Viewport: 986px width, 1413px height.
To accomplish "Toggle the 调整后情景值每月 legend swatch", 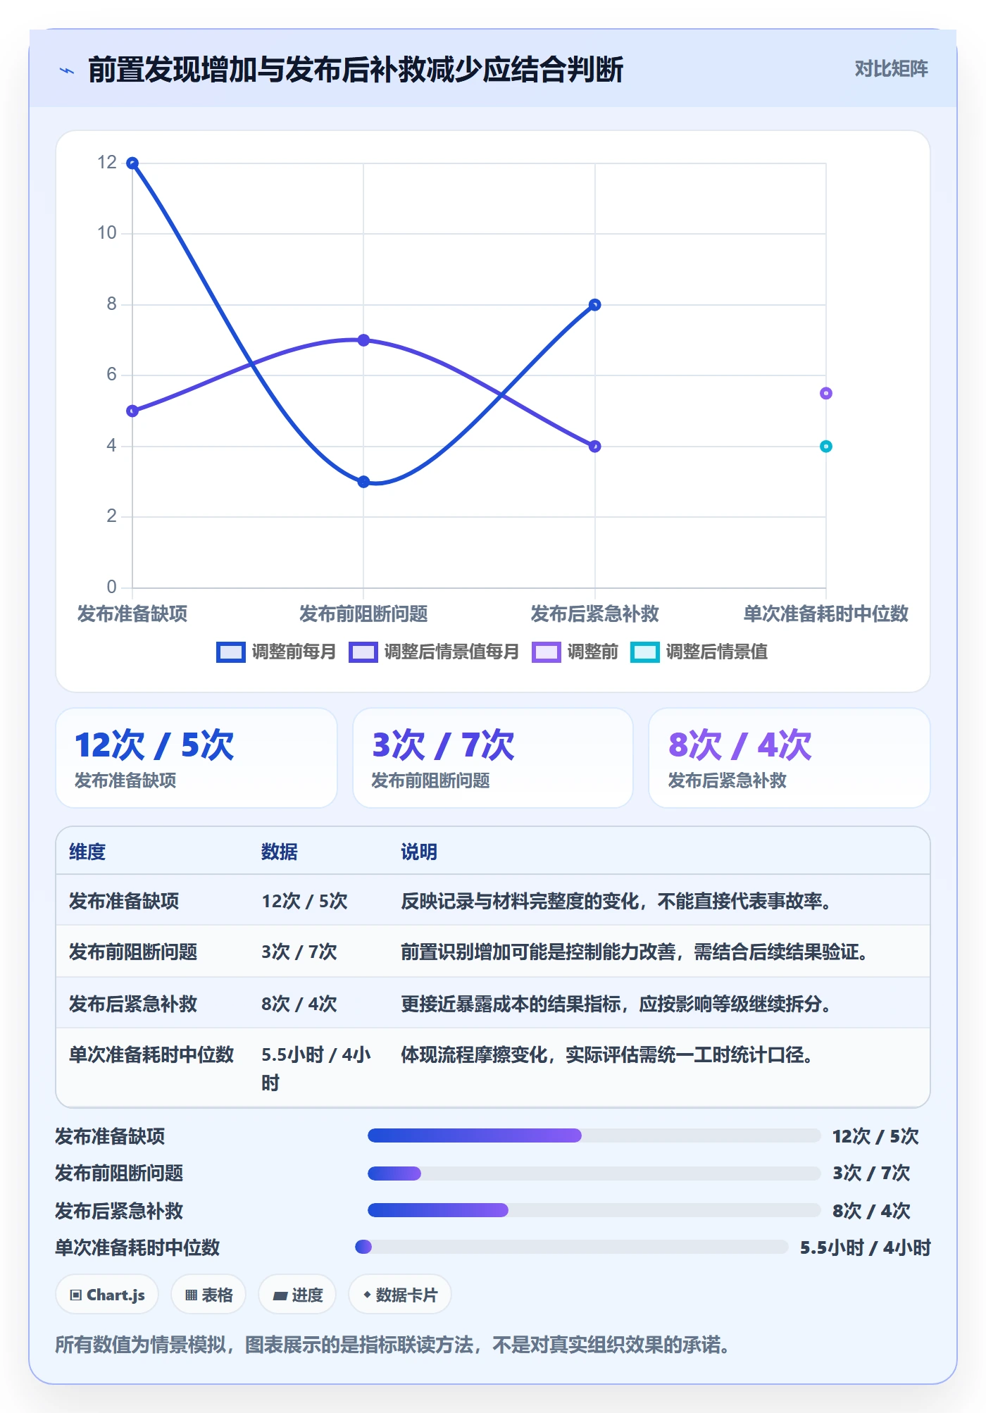I will tap(363, 652).
